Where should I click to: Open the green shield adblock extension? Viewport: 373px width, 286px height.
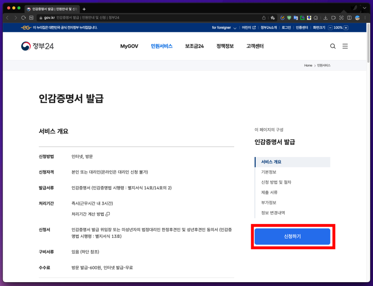(x=289, y=18)
